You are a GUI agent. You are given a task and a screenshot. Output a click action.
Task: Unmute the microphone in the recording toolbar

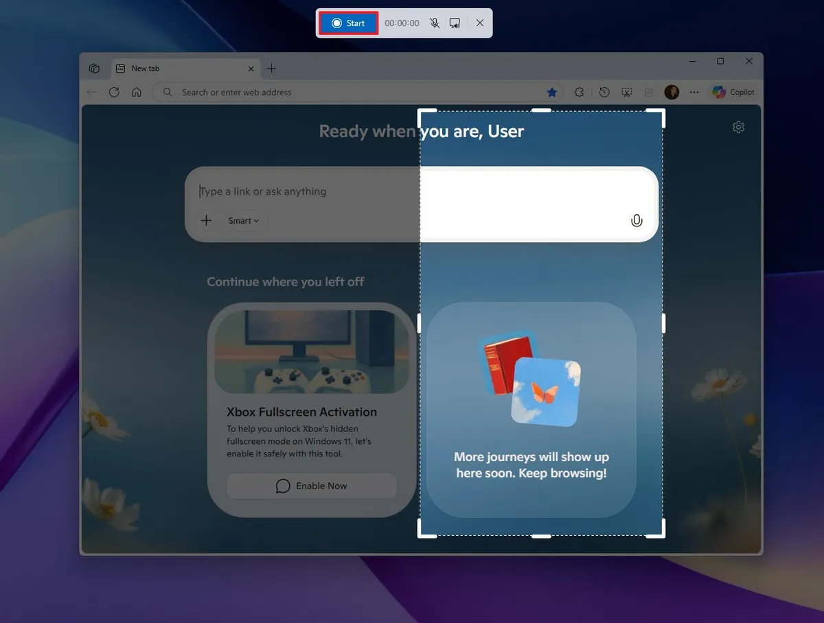tap(435, 23)
